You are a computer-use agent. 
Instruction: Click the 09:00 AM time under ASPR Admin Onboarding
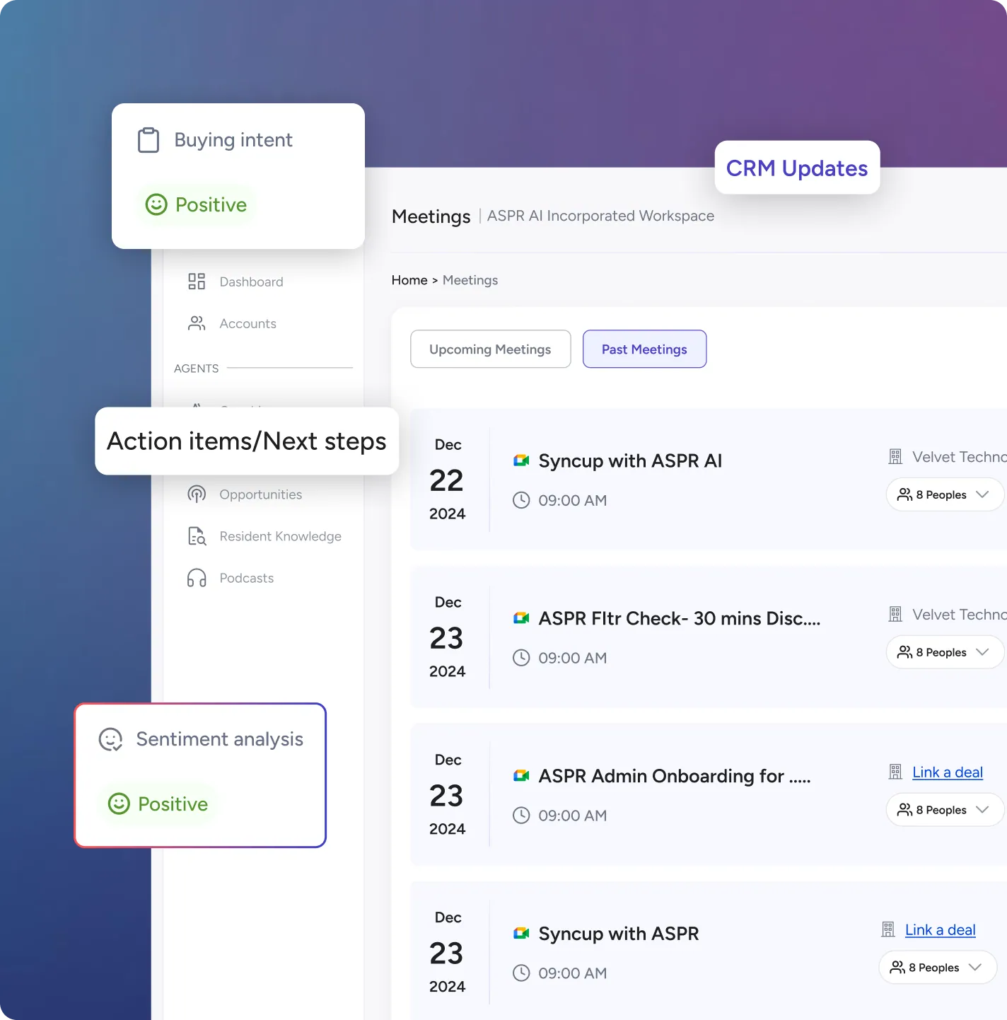pyautogui.click(x=573, y=816)
